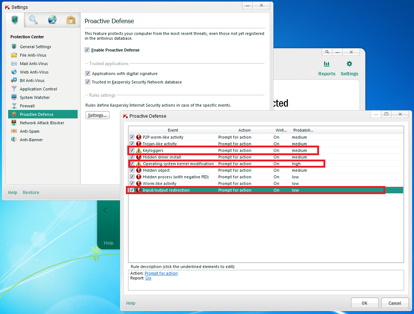Select Mail Anti-Virus in sidebar
Screen dimensions: 414x314
click(34, 64)
